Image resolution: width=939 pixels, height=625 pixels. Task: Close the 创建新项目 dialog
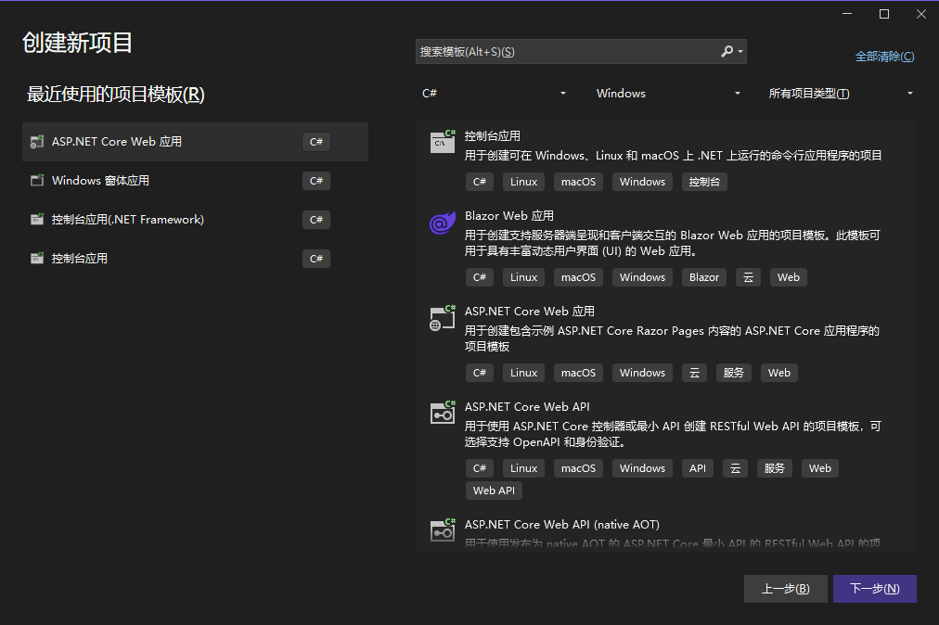tap(921, 14)
